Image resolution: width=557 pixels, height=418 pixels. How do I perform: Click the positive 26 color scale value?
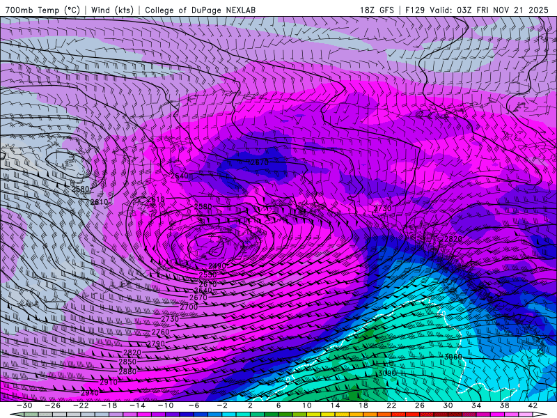pos(420,405)
